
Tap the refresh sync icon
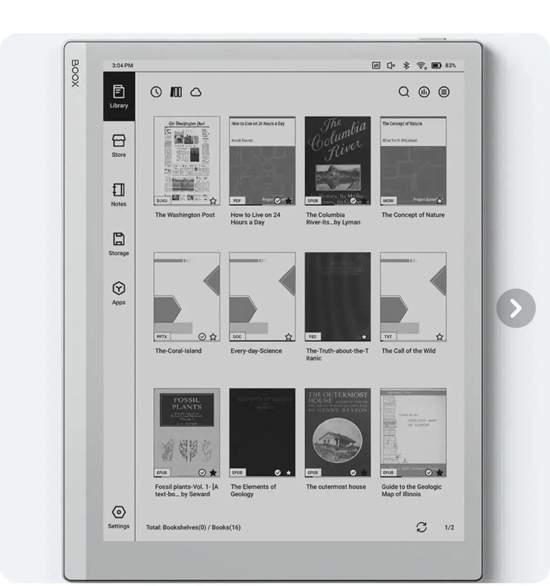point(422,527)
